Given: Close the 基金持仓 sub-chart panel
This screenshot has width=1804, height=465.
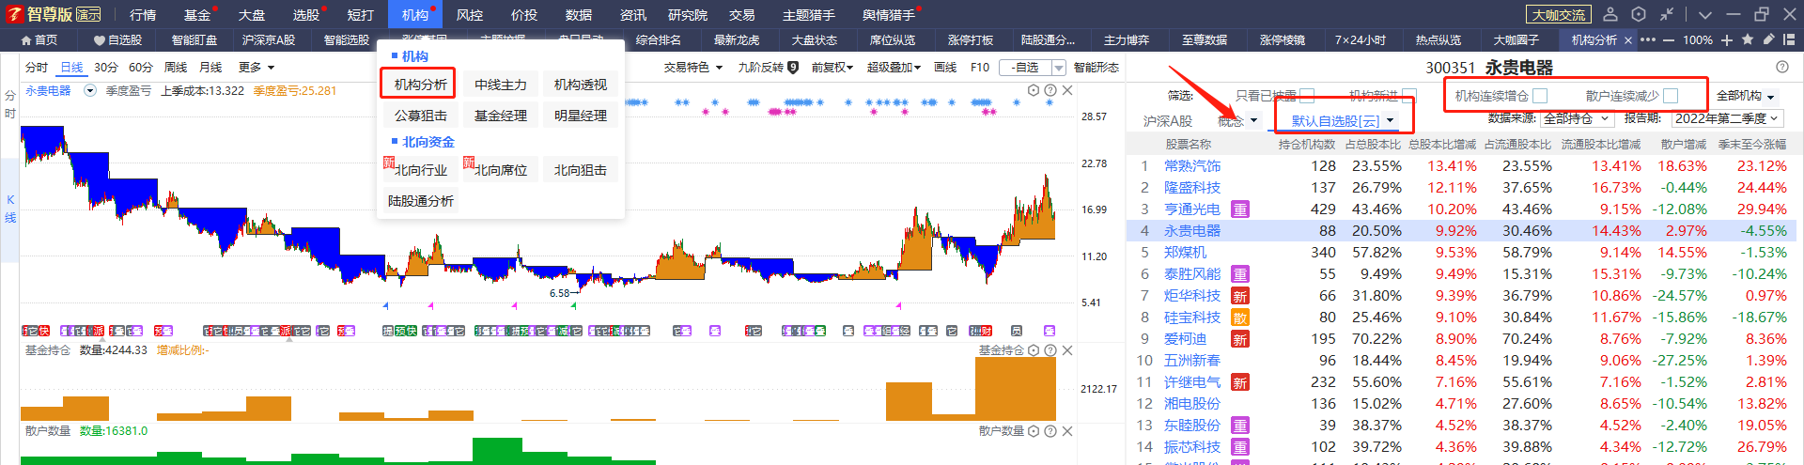Looking at the screenshot, I should [x=1067, y=350].
